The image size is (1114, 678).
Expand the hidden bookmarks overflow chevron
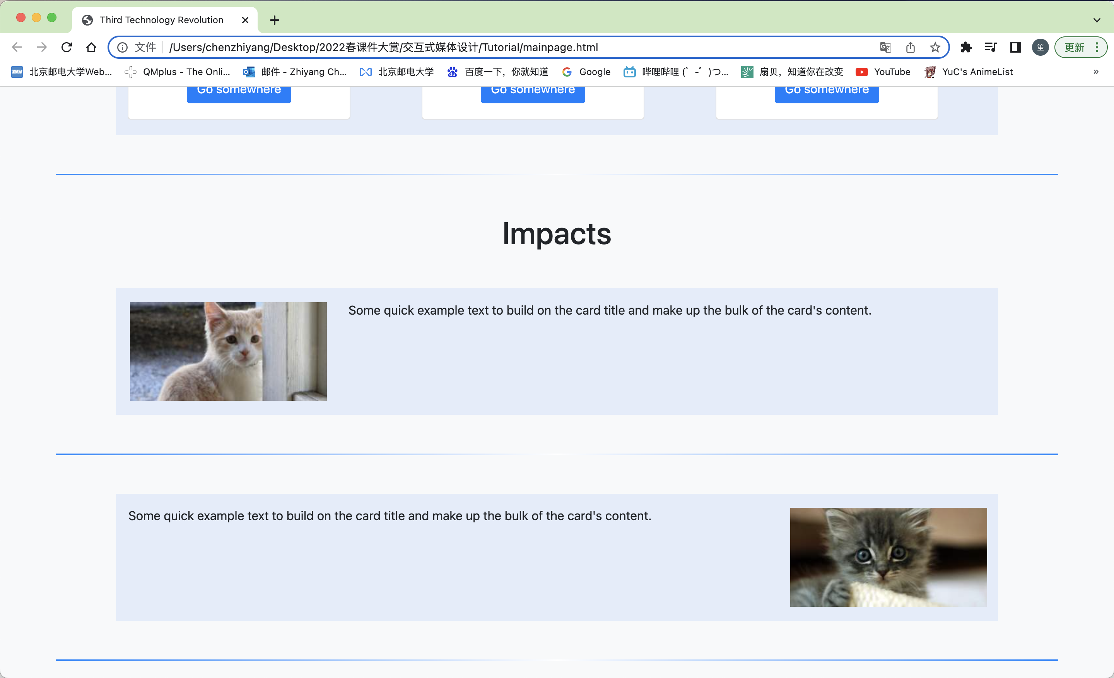click(1096, 72)
